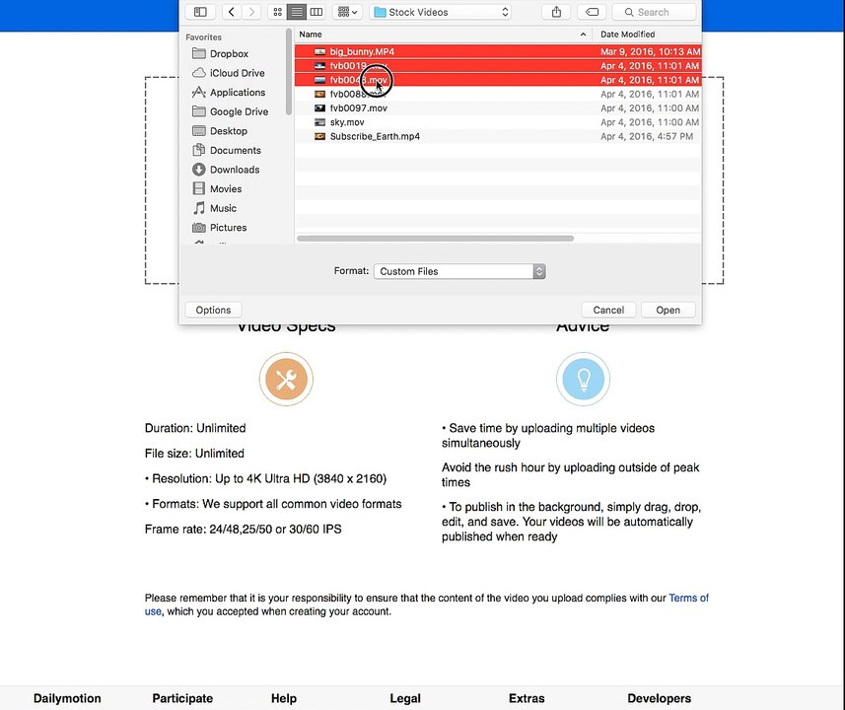Viewport: 845px width, 710px height.
Task: Click the Music note icon
Action: point(199,208)
